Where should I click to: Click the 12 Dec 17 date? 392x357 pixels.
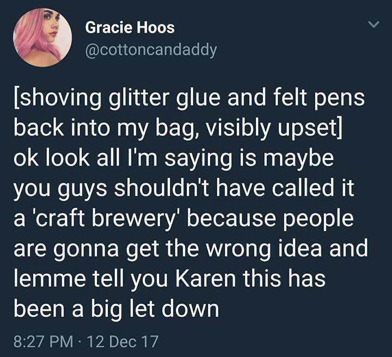point(123,341)
